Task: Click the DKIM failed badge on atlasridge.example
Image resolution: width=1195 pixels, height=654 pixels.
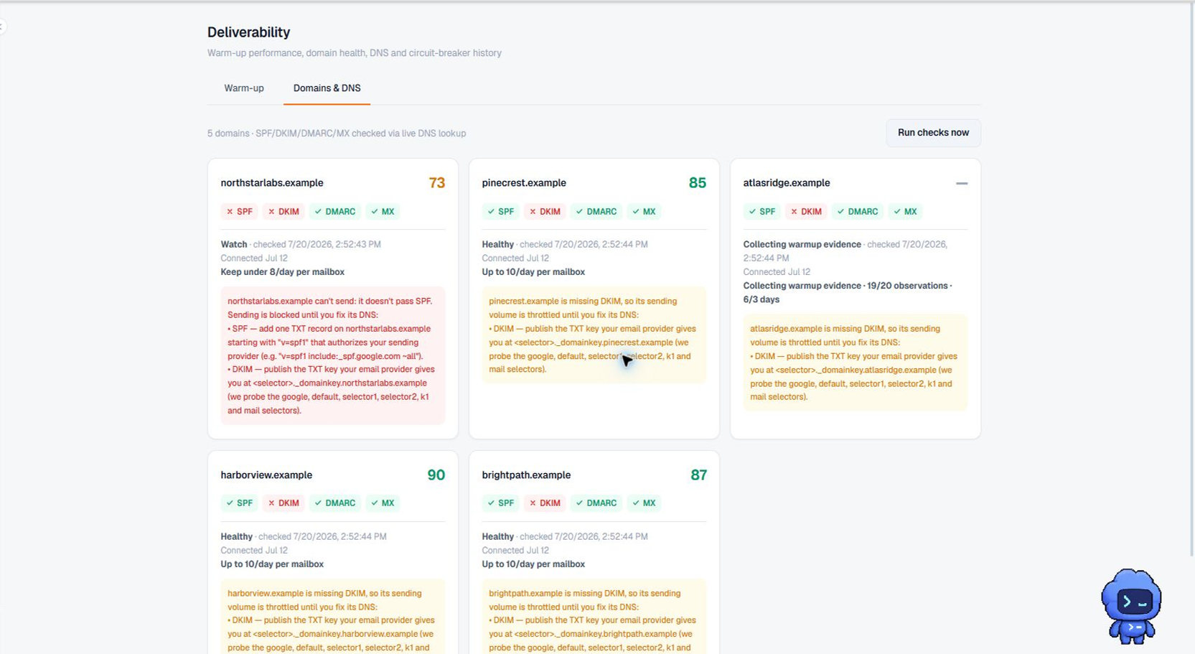Action: (806, 212)
